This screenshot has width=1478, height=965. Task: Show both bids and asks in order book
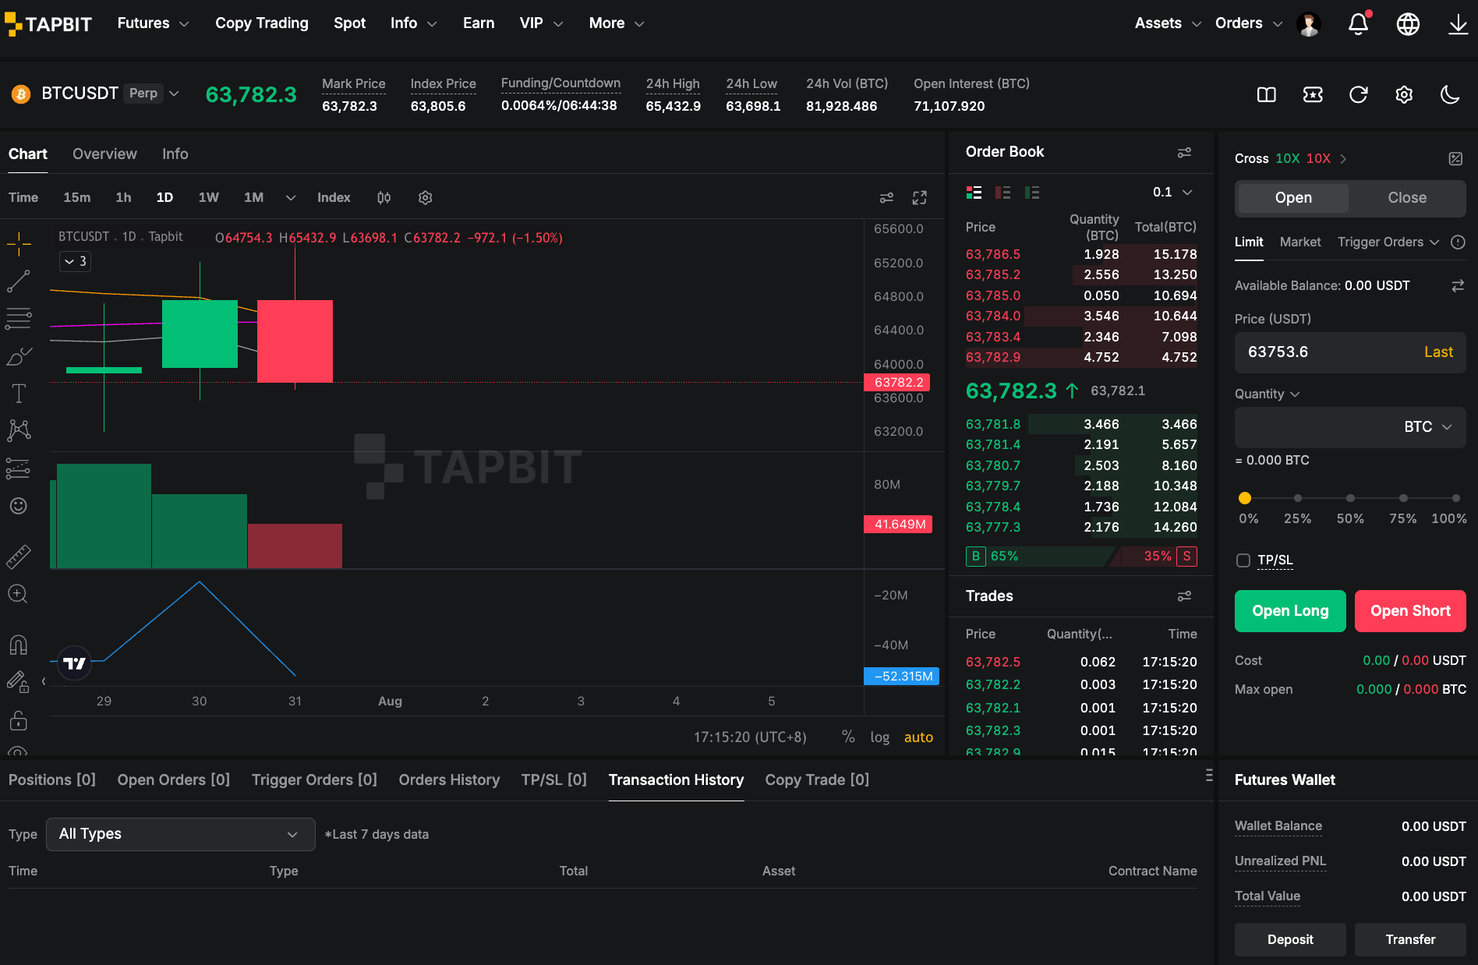[974, 193]
